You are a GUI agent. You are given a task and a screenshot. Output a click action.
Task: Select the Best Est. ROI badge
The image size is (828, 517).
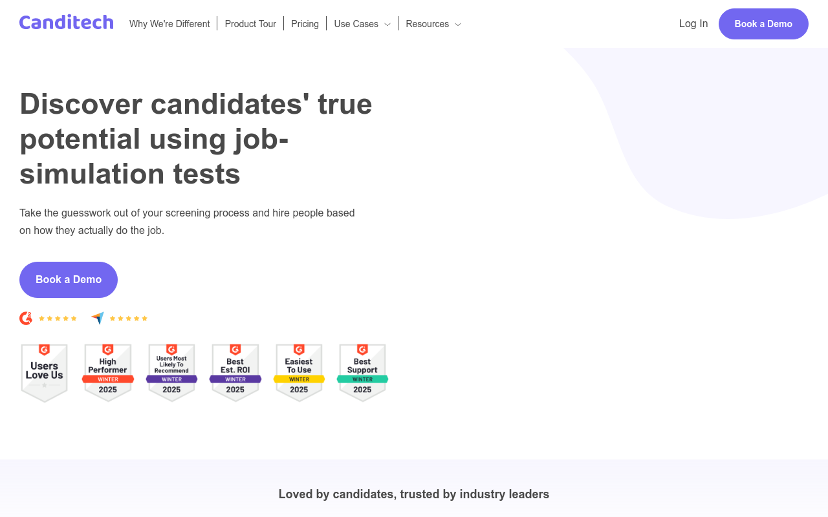(x=235, y=373)
